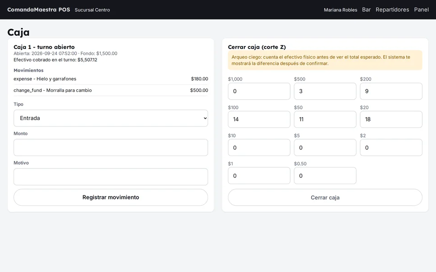436x272 pixels.
Task: Click the Cerrar caja (corte Z) heading
Action: 257,47
